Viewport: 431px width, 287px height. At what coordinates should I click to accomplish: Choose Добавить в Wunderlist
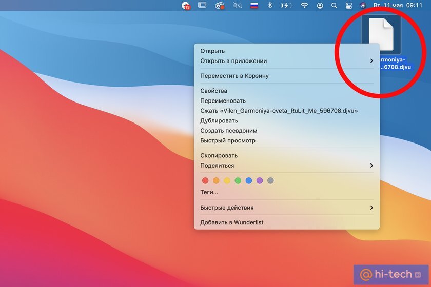coord(287,222)
